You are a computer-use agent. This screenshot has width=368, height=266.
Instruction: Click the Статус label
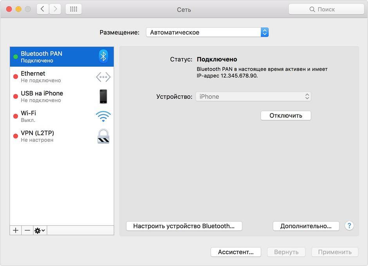181,60
